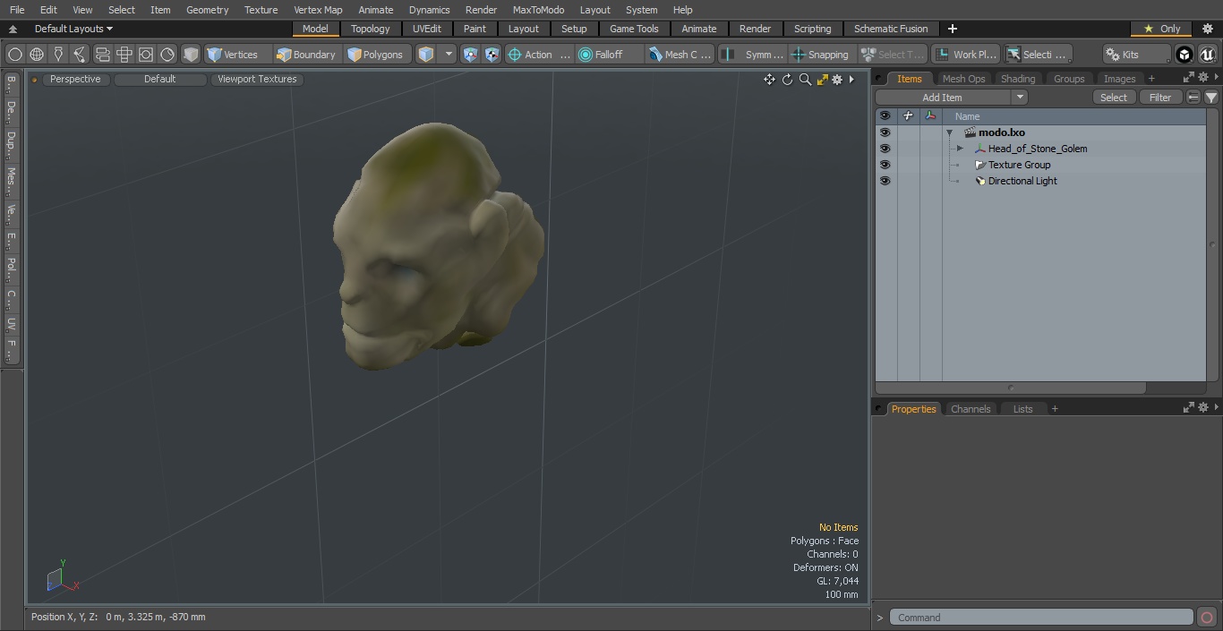1223x631 pixels.
Task: Open viewport settings gear icon
Action: tap(837, 80)
